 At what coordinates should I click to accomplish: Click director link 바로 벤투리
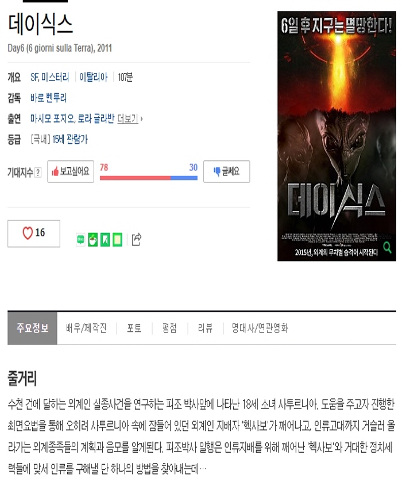click(48, 98)
